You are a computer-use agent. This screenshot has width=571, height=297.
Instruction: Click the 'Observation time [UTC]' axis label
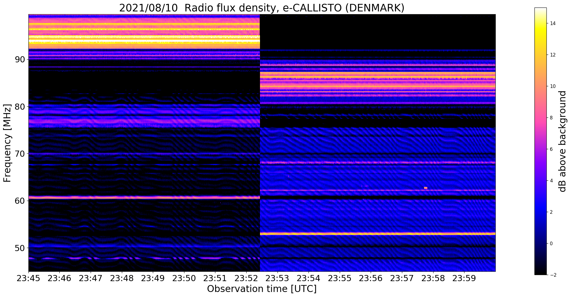click(262, 289)
